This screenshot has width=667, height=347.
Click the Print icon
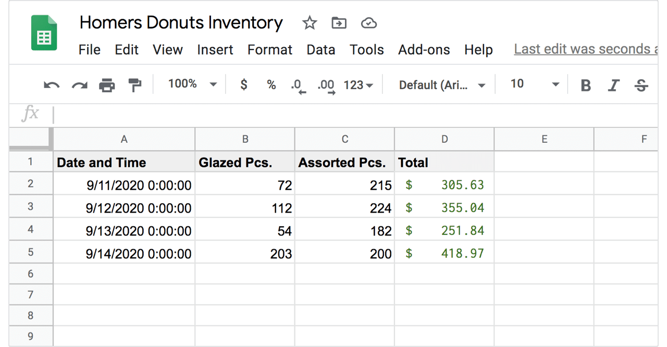107,85
